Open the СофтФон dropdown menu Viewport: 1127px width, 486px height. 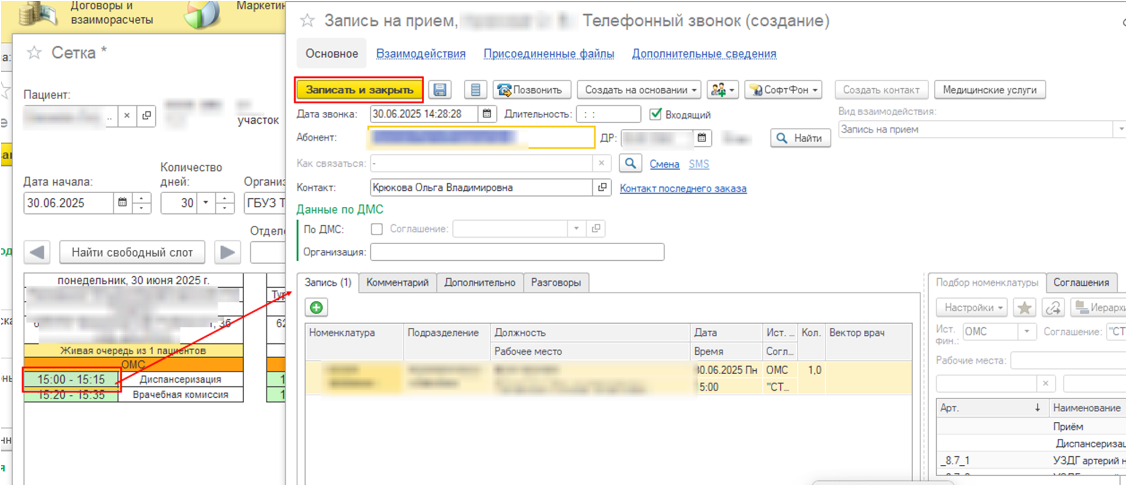tap(784, 90)
